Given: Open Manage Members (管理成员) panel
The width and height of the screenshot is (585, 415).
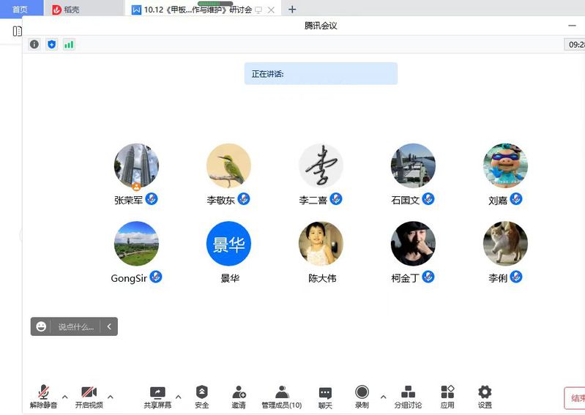Looking at the screenshot, I should (281, 396).
